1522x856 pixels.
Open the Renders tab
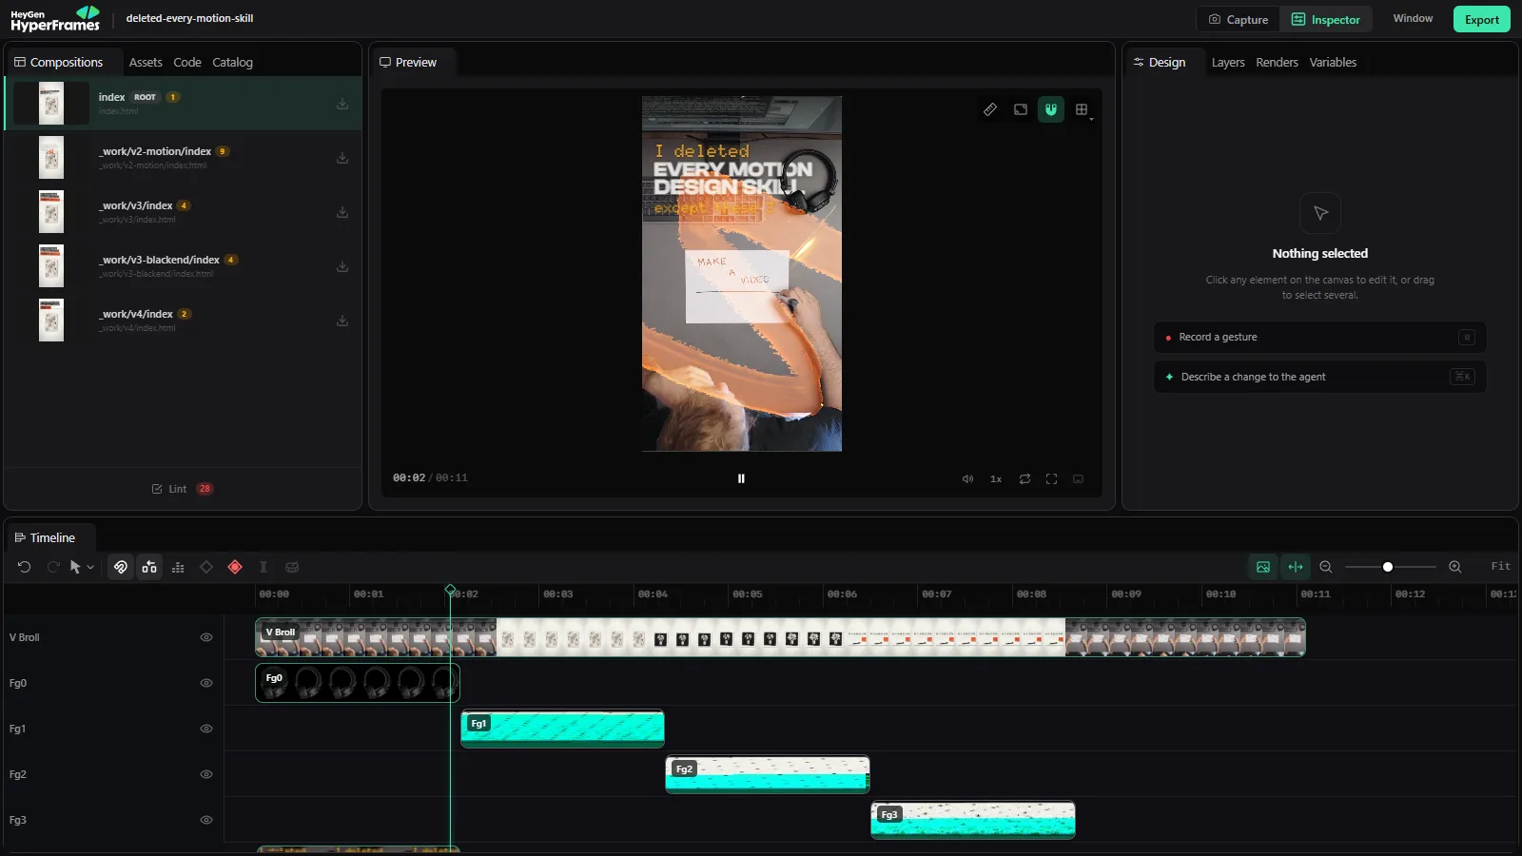(x=1277, y=63)
